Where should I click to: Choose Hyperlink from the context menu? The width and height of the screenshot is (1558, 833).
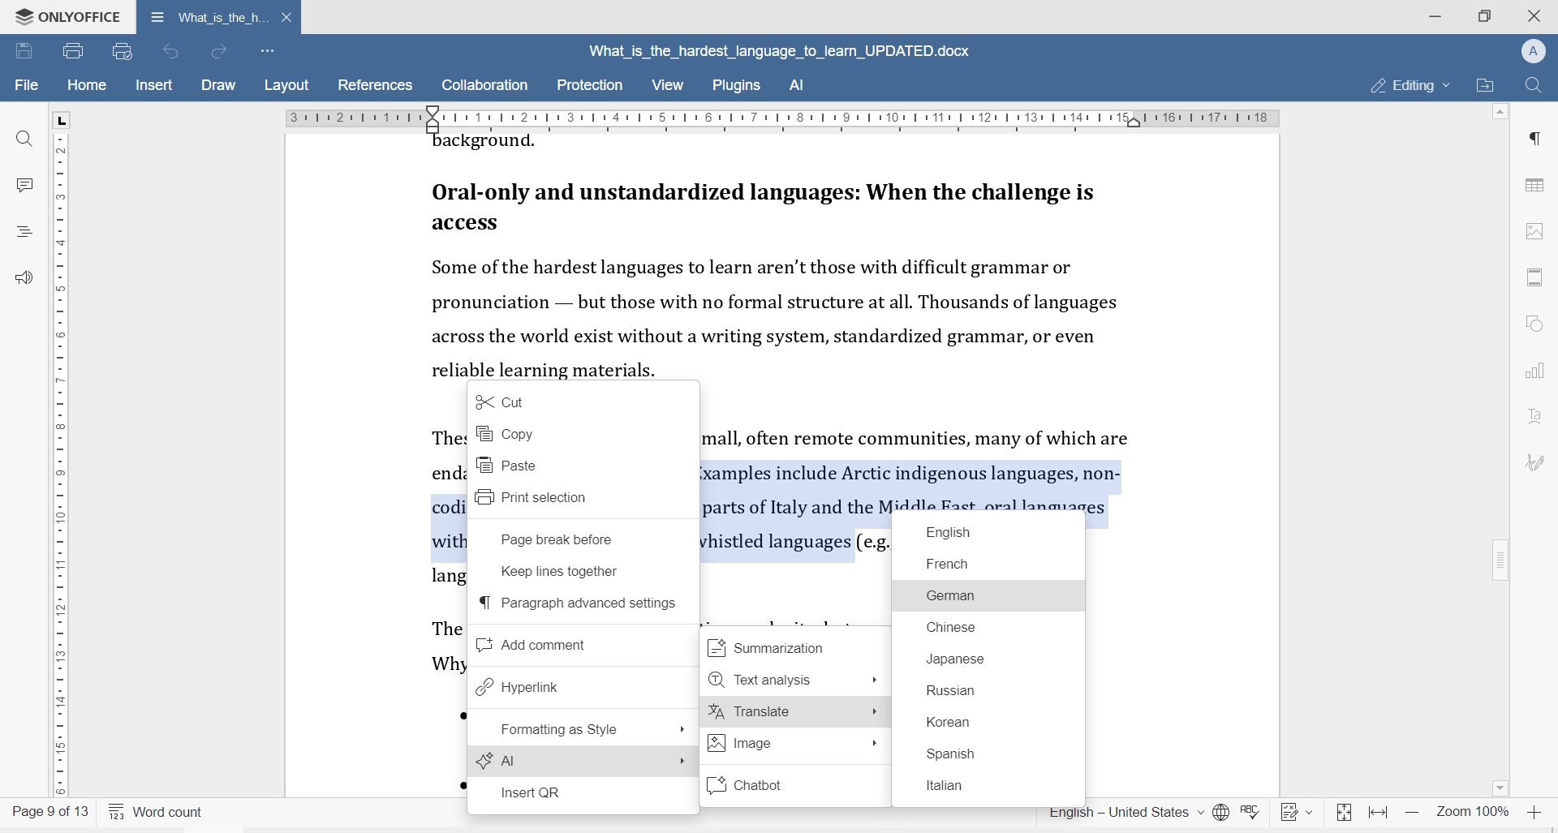(583, 687)
